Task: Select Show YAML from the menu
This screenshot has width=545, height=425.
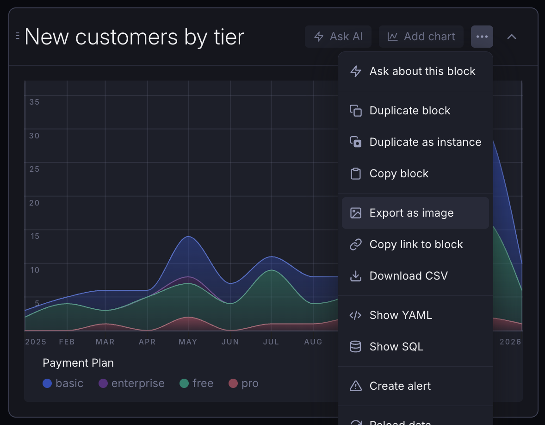Action: point(401,315)
